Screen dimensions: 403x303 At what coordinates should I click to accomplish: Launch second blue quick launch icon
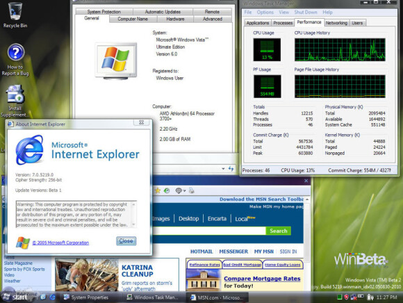click(x=53, y=297)
